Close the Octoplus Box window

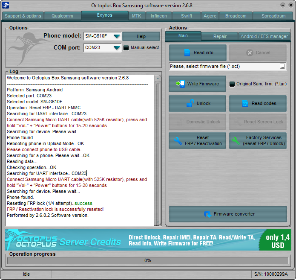291,5
